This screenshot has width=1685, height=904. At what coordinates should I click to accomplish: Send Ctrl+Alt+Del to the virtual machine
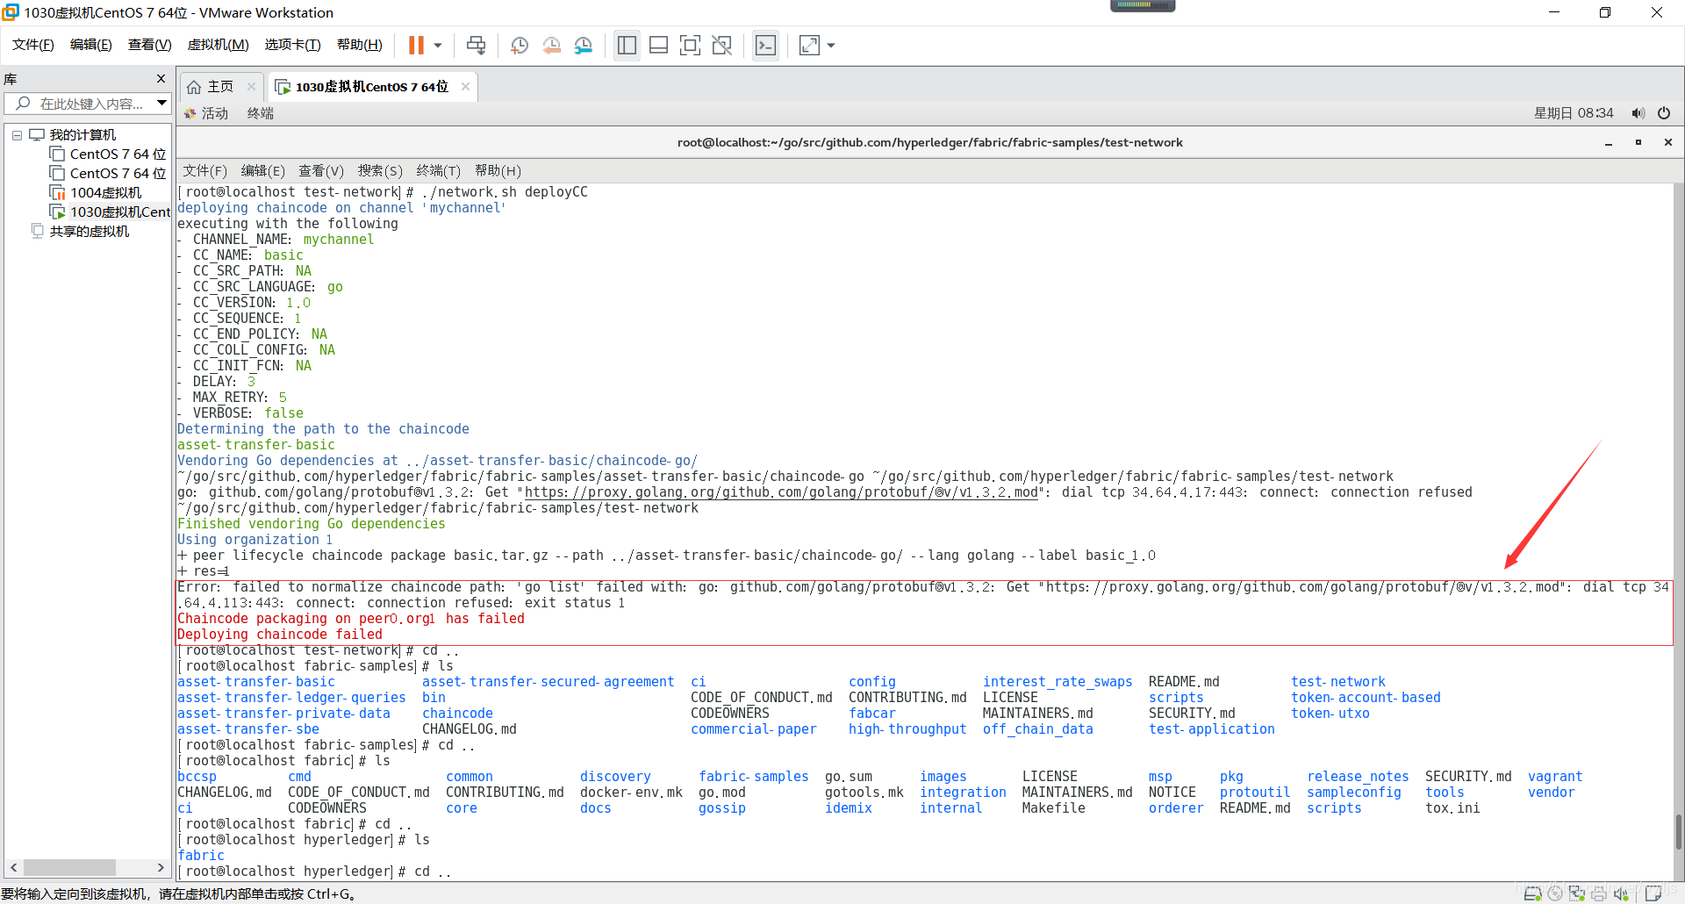(x=476, y=45)
